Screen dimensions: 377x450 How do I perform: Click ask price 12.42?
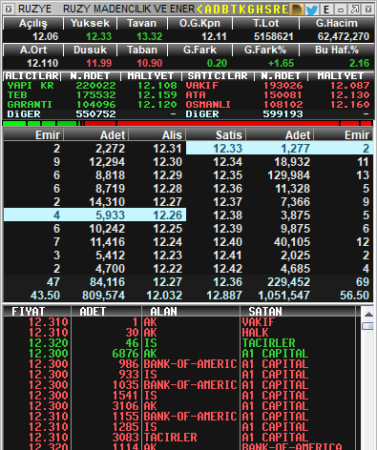(228, 269)
